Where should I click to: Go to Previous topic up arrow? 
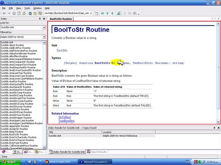click(x=107, y=13)
